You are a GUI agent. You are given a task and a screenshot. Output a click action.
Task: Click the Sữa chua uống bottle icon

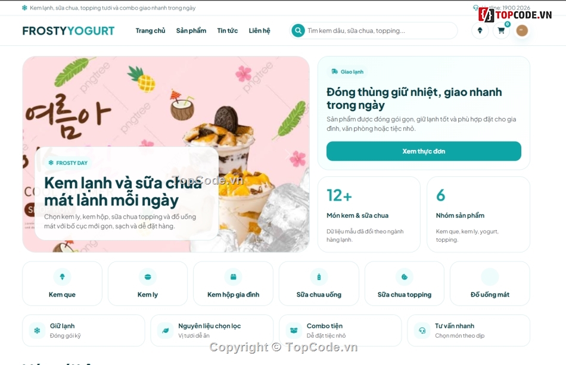[x=319, y=277]
